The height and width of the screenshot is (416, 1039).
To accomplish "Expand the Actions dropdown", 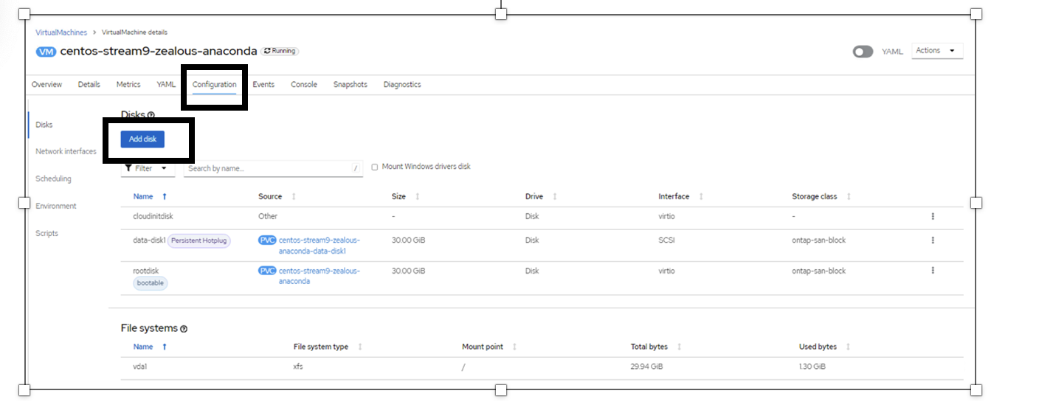I will pyautogui.click(x=937, y=51).
